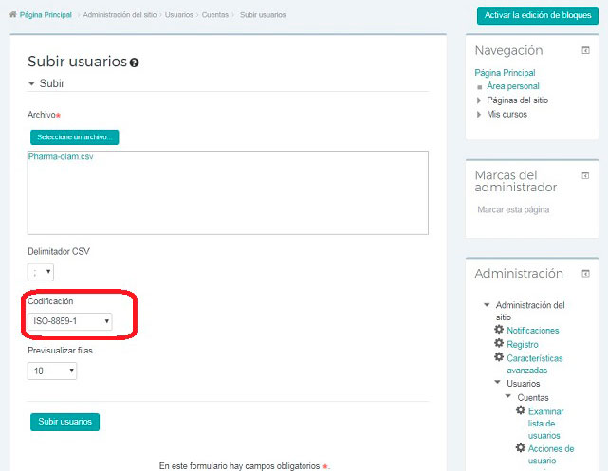This screenshot has width=608, height=471.
Task: Open Acciones de usuario link
Action: pos(550,454)
